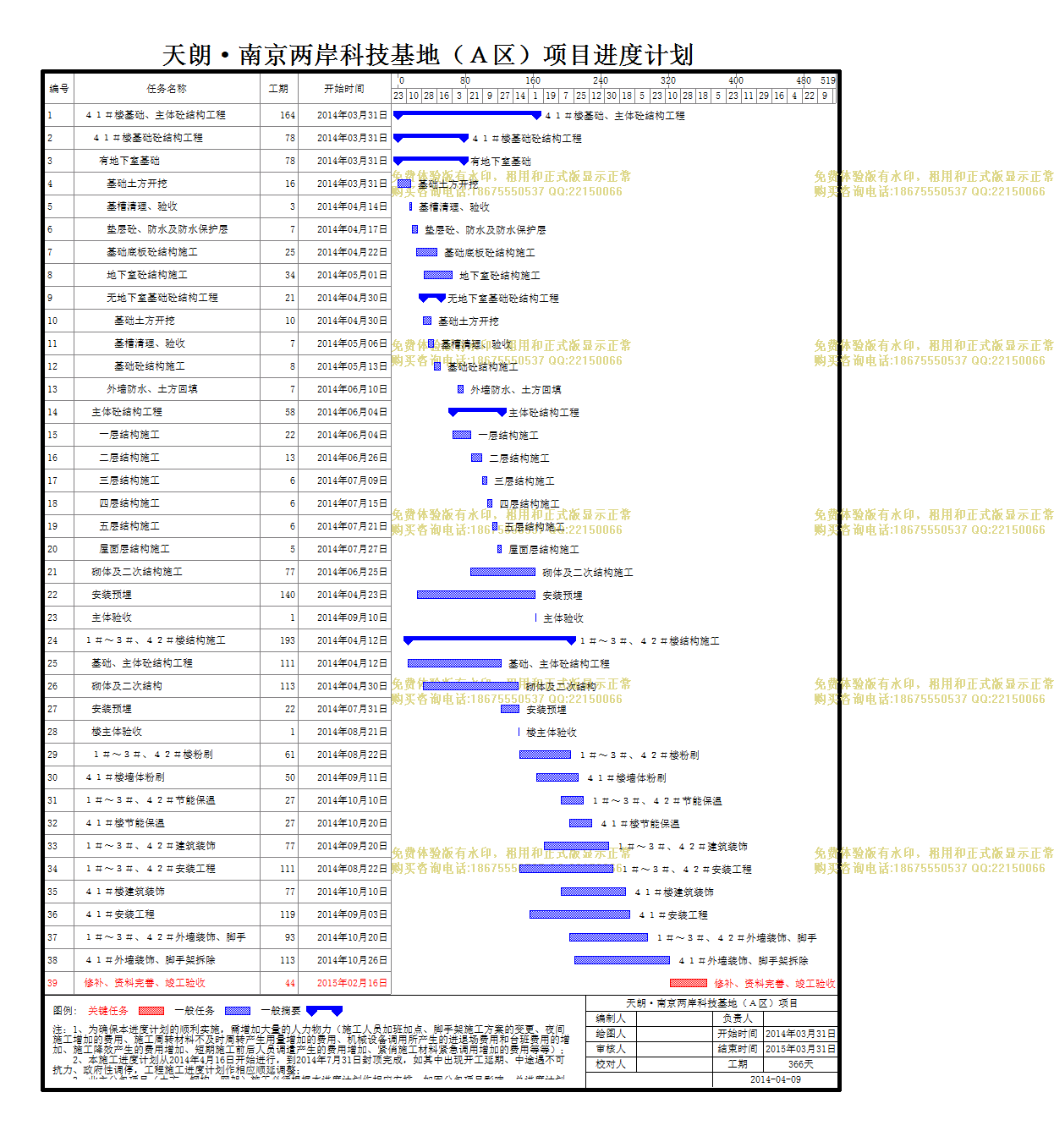
Task: Select start date 2014年04月14日 in row 5
Action: tap(352, 206)
